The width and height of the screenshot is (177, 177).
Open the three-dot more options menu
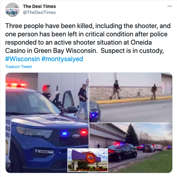[x=170, y=6]
